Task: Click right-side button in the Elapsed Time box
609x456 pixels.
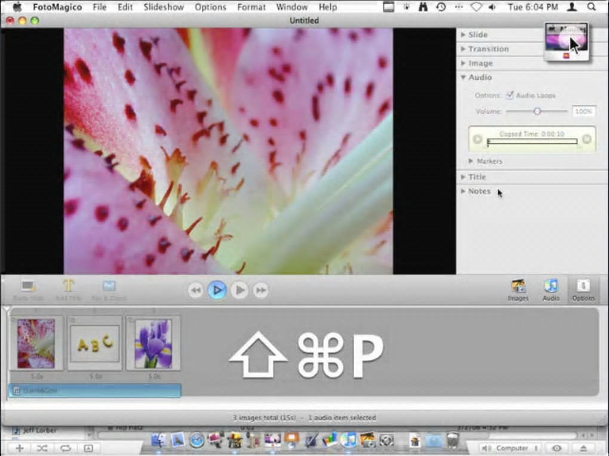Action: tap(587, 139)
